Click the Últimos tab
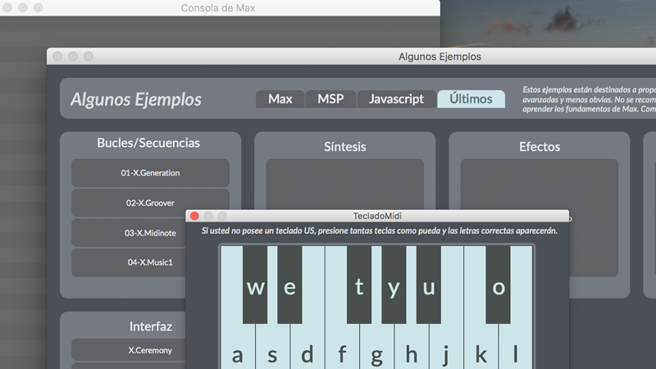656x369 pixels. (471, 99)
